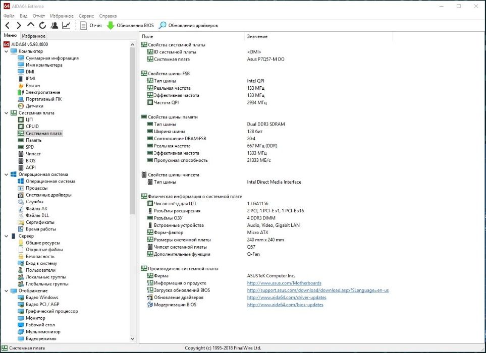The height and width of the screenshot is (353, 486).
Task: Select Графический процессор tree item
Action: coord(52,311)
